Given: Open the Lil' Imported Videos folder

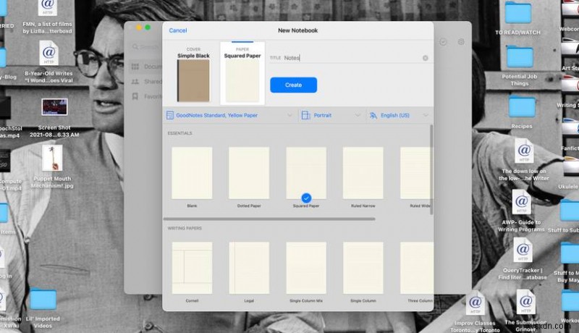Looking at the screenshot, I should click(x=43, y=308).
